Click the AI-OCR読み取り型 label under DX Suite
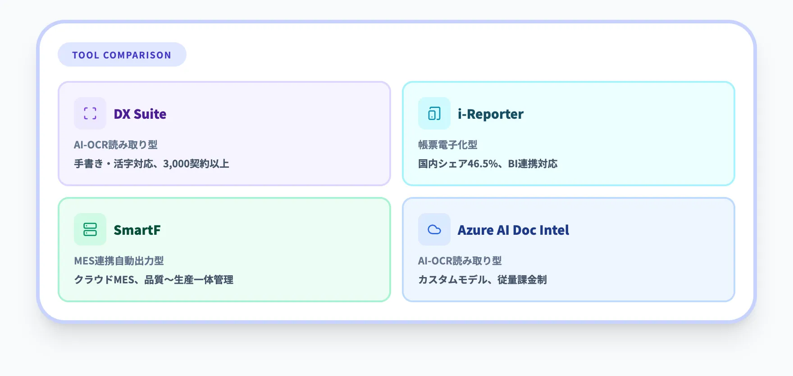This screenshot has width=793, height=376. coord(116,145)
